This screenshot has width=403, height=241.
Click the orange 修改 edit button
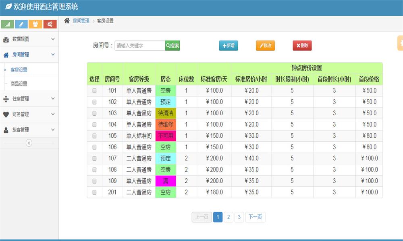click(x=265, y=45)
